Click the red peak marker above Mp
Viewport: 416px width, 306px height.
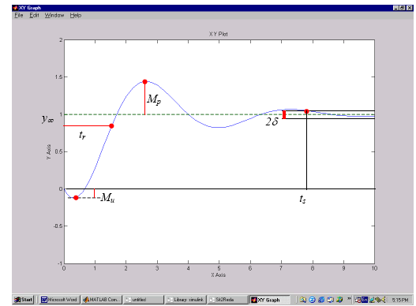145,82
